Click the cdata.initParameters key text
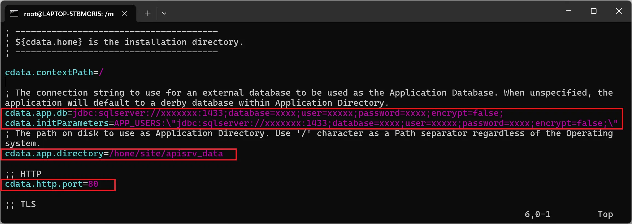 click(57, 123)
